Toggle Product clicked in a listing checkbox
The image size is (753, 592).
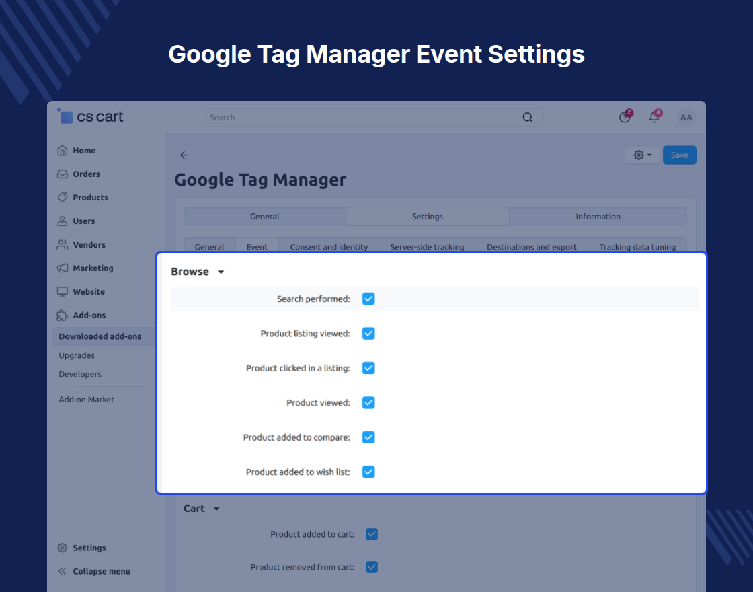point(368,368)
